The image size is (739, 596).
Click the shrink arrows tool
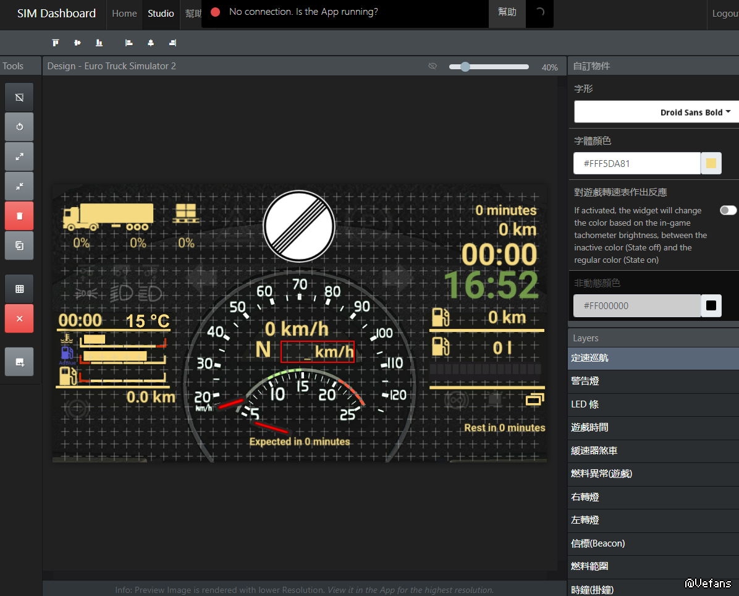[19, 185]
